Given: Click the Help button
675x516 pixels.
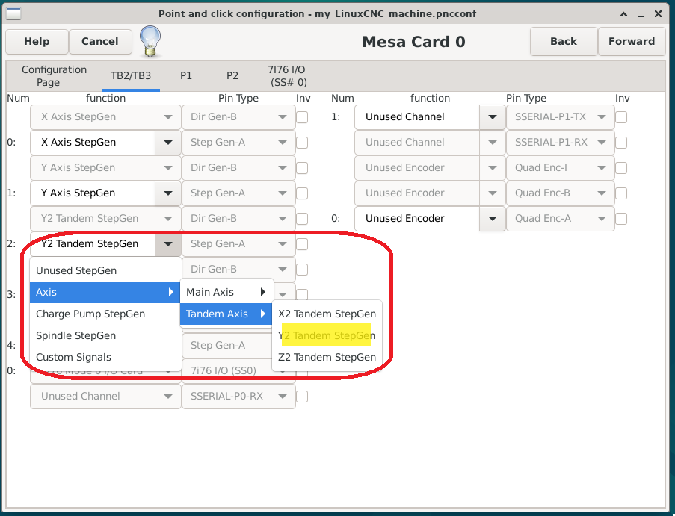Looking at the screenshot, I should (37, 42).
